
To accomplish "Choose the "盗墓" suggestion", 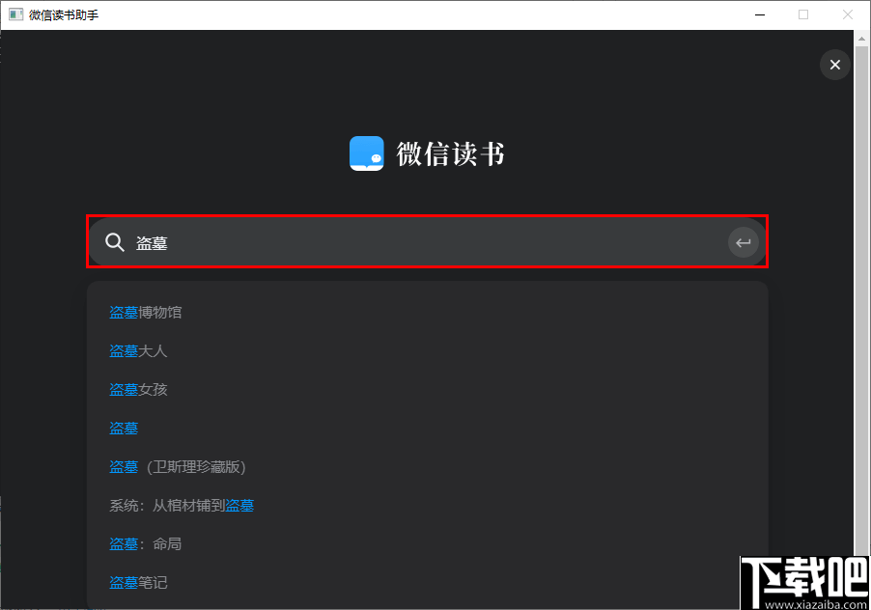I will point(123,428).
